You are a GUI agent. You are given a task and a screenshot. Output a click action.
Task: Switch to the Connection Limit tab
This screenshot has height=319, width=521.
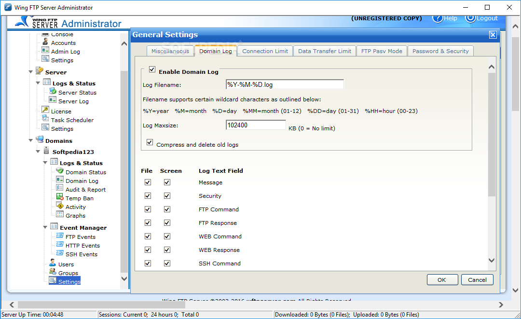click(265, 51)
